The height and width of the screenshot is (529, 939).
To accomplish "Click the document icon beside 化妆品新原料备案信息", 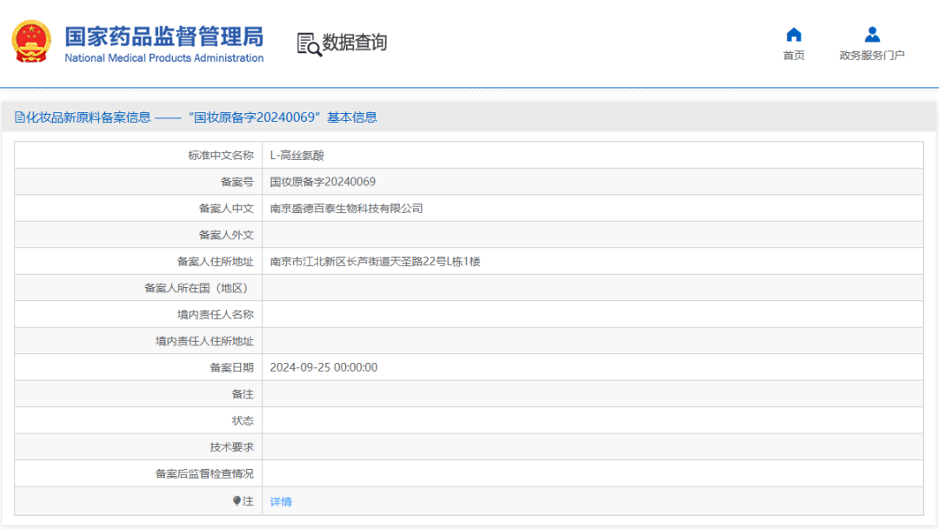I will click(x=20, y=117).
